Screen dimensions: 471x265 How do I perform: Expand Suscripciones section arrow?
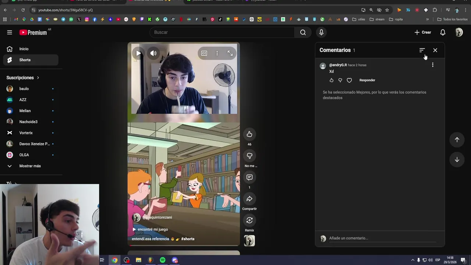(38, 78)
